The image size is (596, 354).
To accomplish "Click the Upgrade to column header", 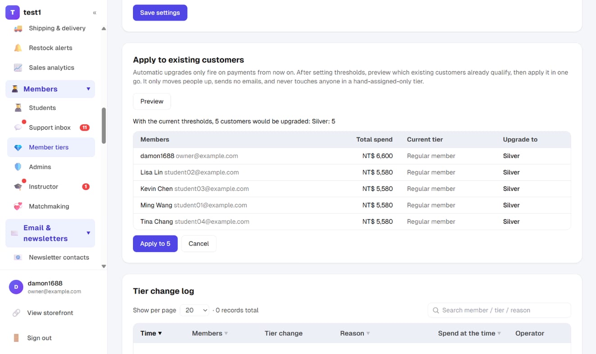I will point(520,140).
